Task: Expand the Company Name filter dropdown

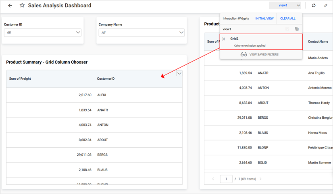Action: point(181,33)
